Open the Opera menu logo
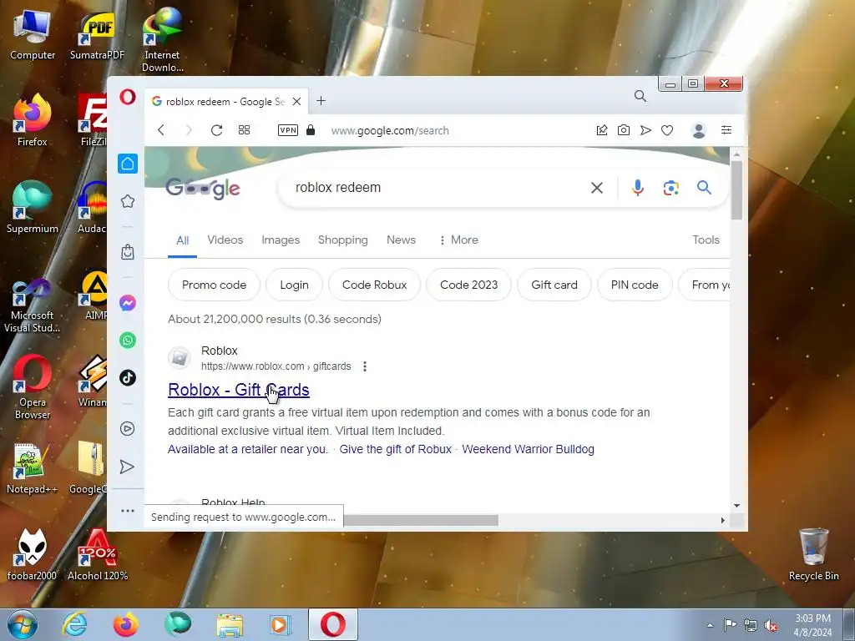Image resolution: width=855 pixels, height=641 pixels. [128, 97]
